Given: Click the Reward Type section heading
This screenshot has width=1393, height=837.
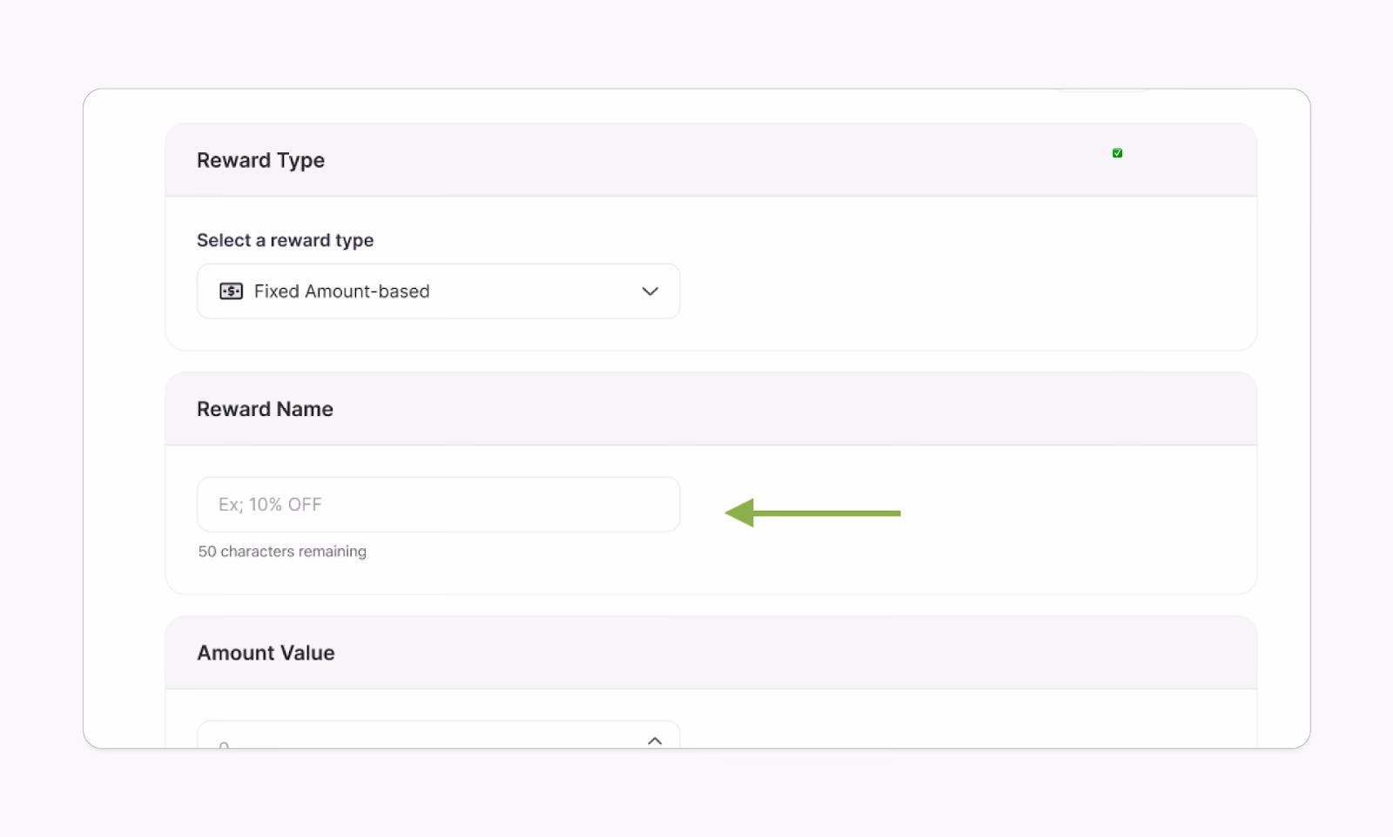Looking at the screenshot, I should pyautogui.click(x=260, y=160).
